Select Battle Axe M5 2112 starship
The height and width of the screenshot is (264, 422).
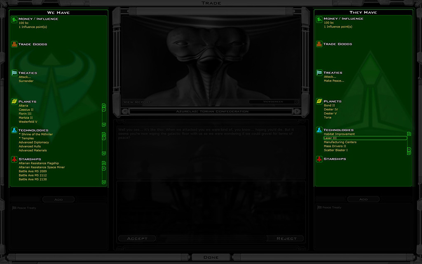pos(33,175)
